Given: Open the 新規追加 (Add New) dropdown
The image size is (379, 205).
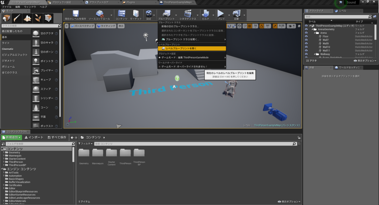Looking at the screenshot, I should click(x=11, y=137).
